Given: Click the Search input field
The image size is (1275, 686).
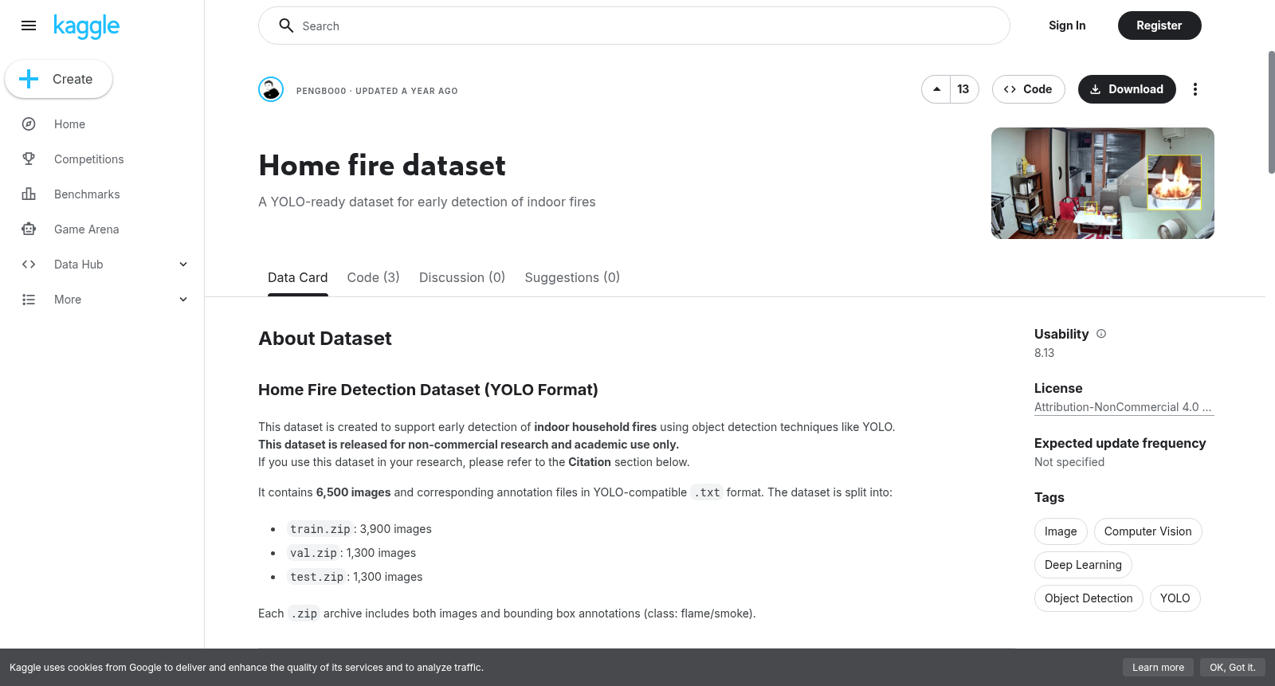Looking at the screenshot, I should [634, 25].
